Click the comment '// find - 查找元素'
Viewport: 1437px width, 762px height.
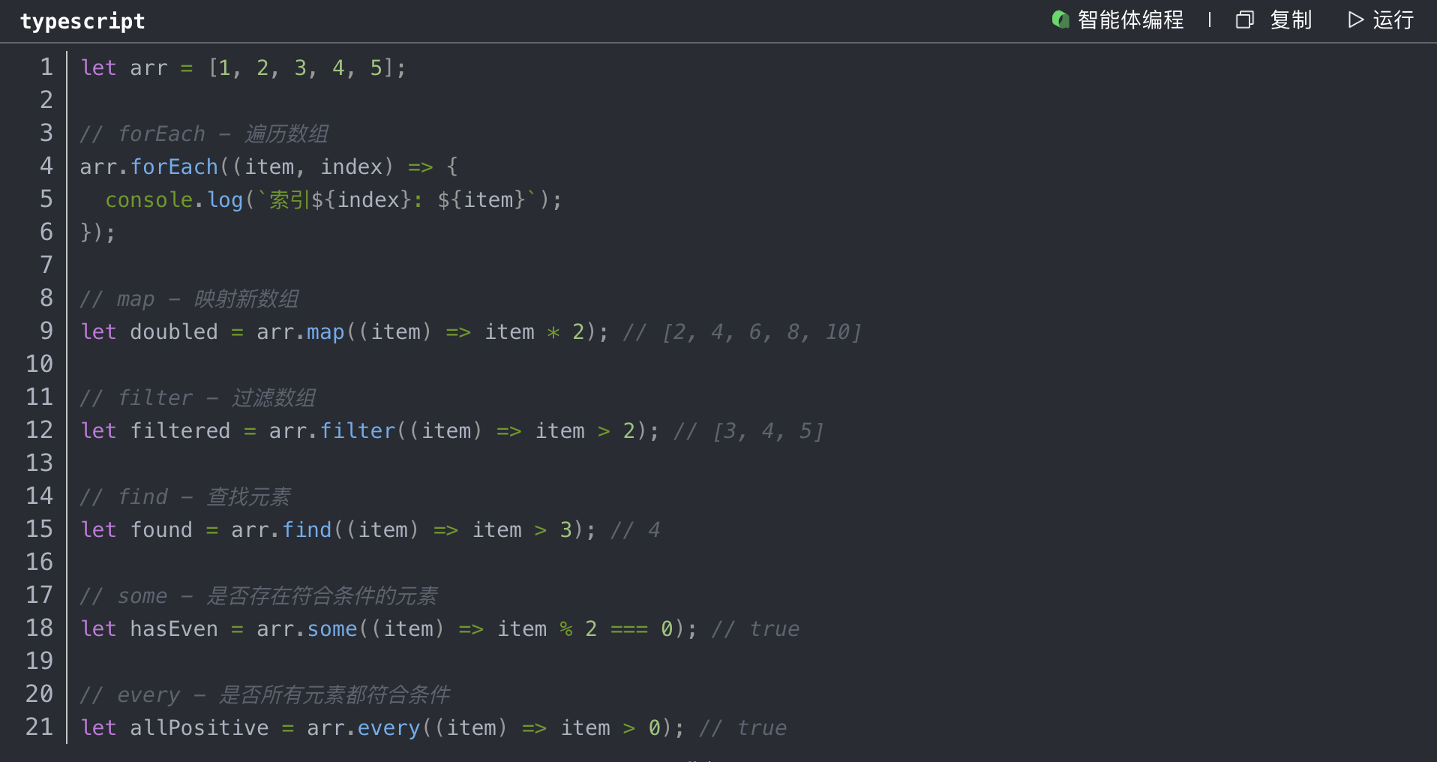coord(185,496)
